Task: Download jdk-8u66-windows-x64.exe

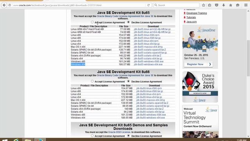Action: pos(150,117)
